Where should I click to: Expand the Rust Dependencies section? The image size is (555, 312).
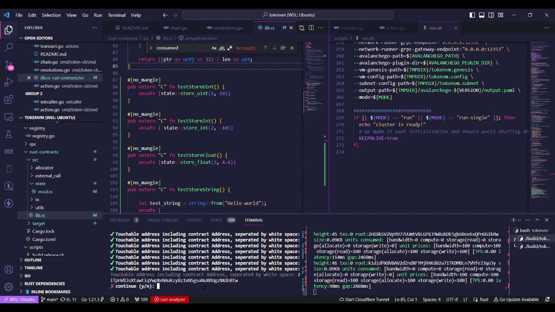(45, 284)
